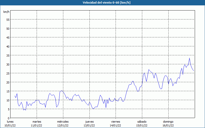This screenshot has height=128, width=205.
Task: Click the date 10/01/22
Action: click(x=10, y=125)
